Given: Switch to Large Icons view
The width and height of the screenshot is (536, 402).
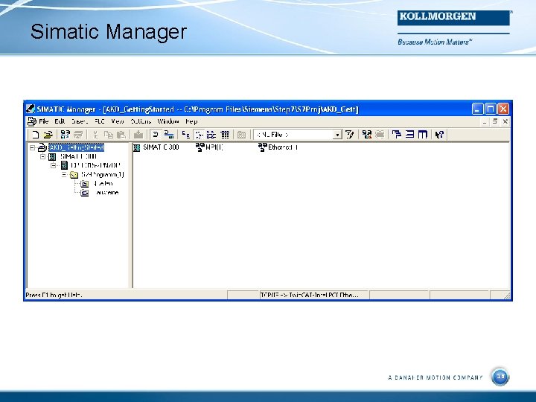Looking at the screenshot, I should tap(186, 135).
